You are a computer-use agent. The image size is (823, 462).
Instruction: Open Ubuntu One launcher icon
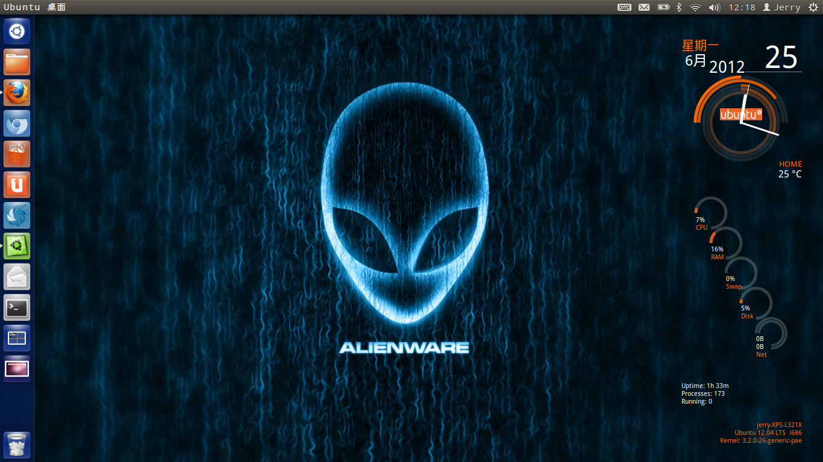(x=17, y=185)
